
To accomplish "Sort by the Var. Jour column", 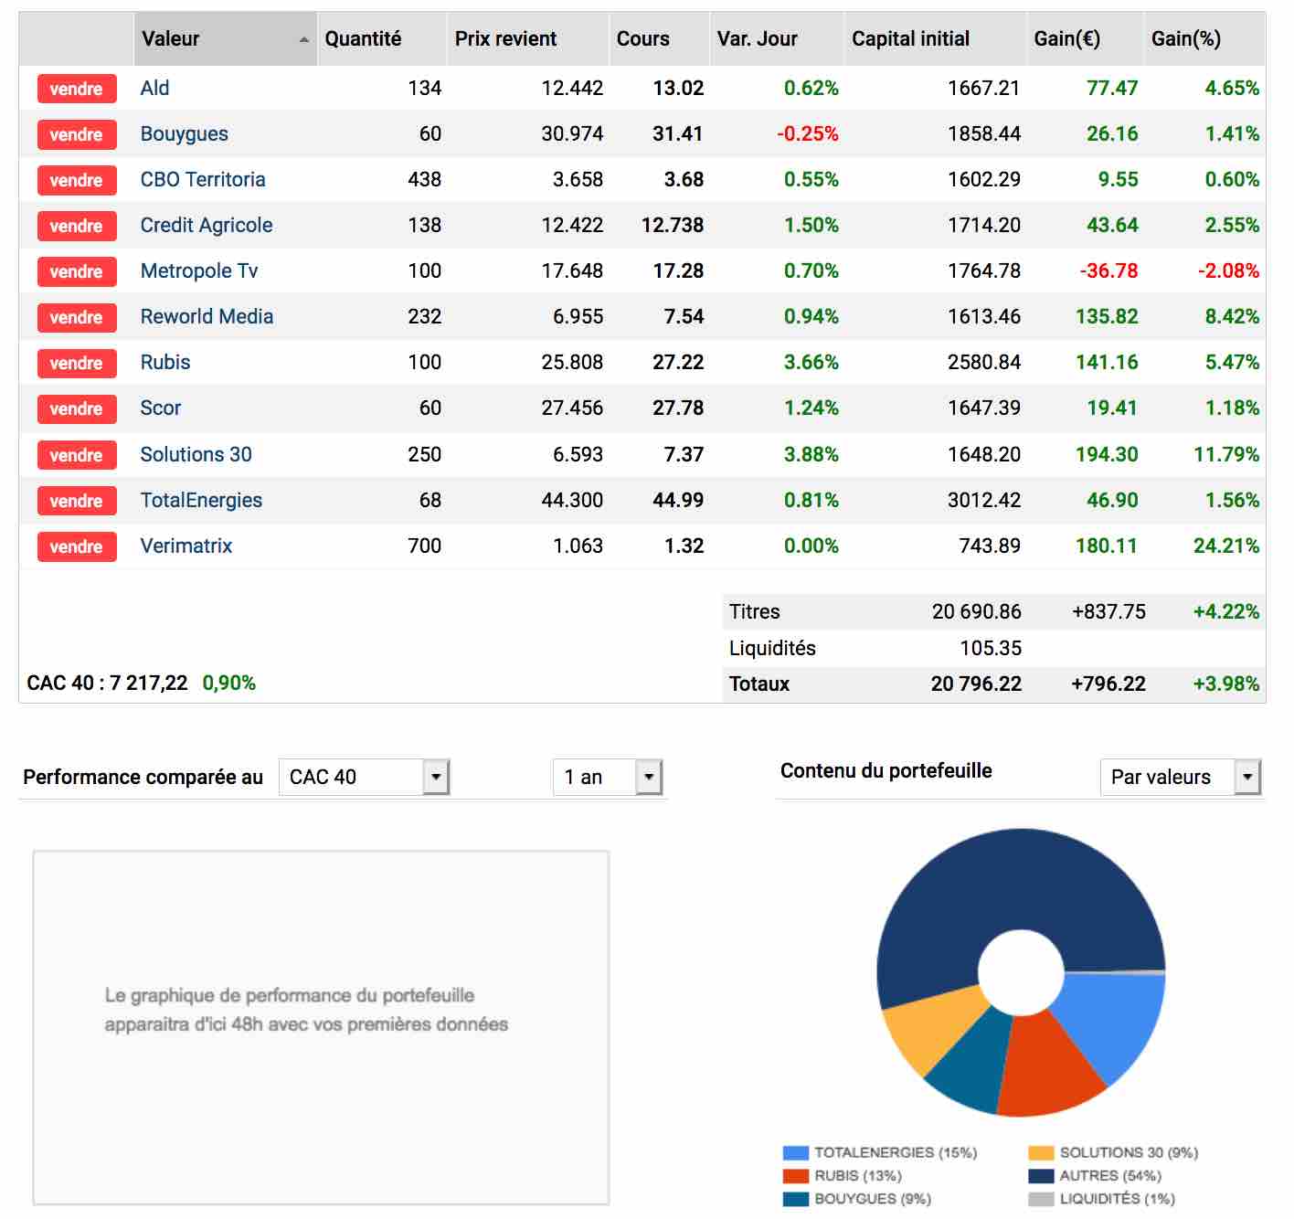I will (x=777, y=38).
